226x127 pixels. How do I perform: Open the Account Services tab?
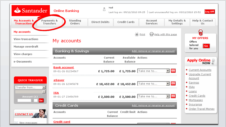click(x=152, y=22)
